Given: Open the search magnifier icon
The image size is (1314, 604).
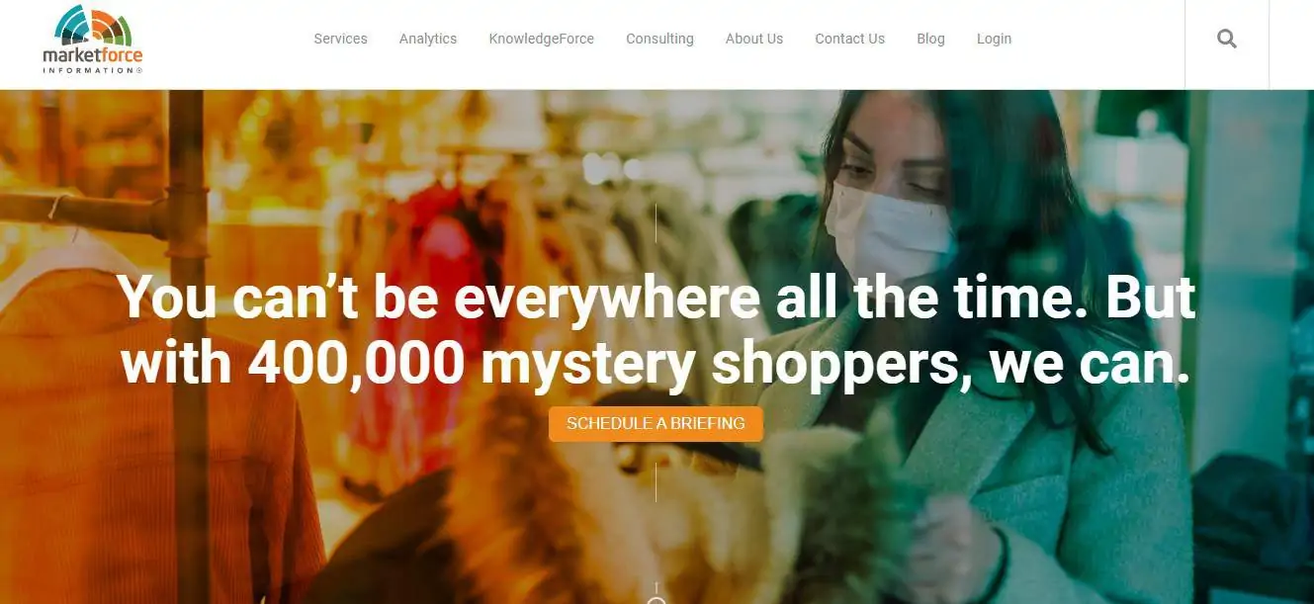Looking at the screenshot, I should click(1227, 40).
